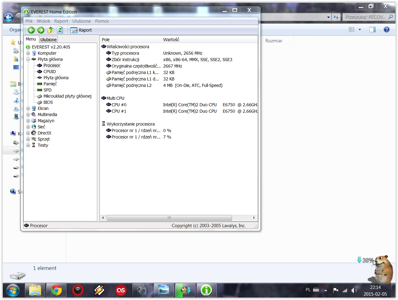This screenshot has height=300, width=398.
Task: Open File Explorer from the taskbar
Action: (35, 290)
